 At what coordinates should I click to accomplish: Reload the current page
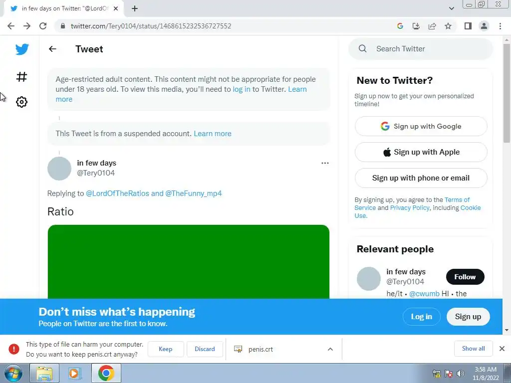coord(43,26)
